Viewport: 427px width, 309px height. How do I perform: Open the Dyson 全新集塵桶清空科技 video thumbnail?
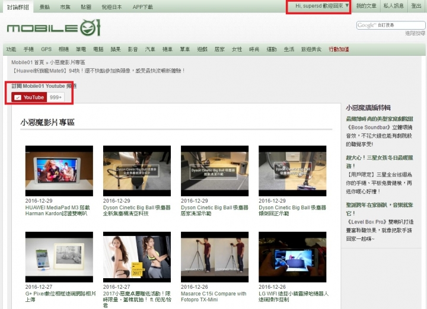(x=137, y=171)
